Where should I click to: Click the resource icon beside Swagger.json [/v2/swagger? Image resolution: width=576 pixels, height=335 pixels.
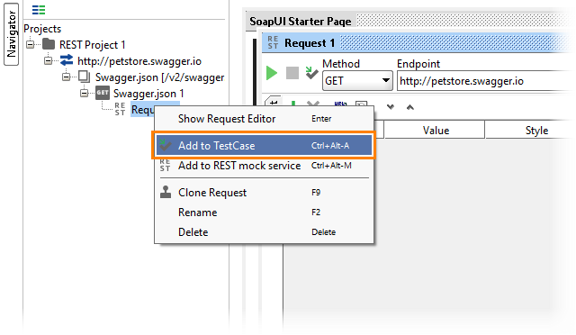pyautogui.click(x=85, y=77)
